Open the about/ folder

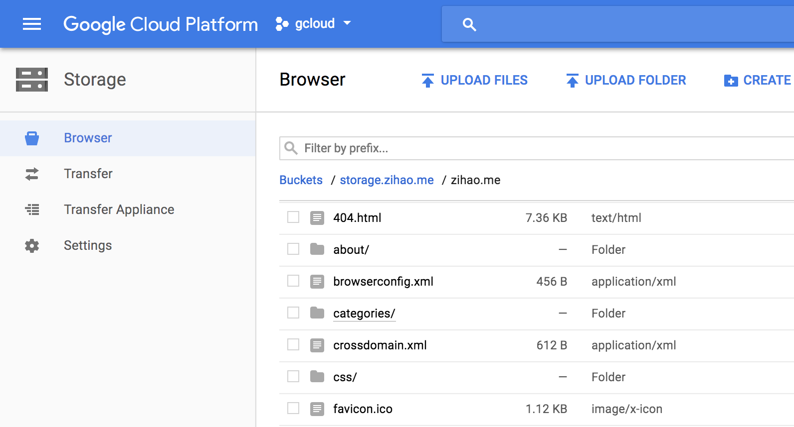351,250
